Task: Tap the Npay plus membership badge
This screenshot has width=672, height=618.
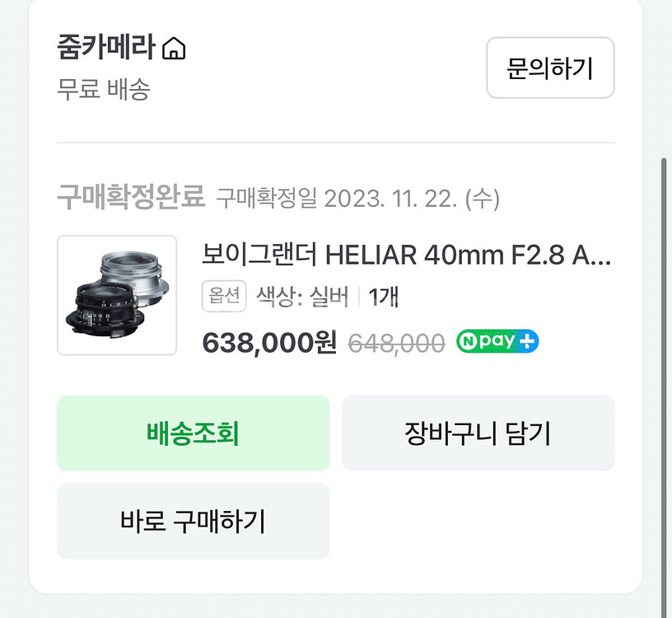Action: 497,342
